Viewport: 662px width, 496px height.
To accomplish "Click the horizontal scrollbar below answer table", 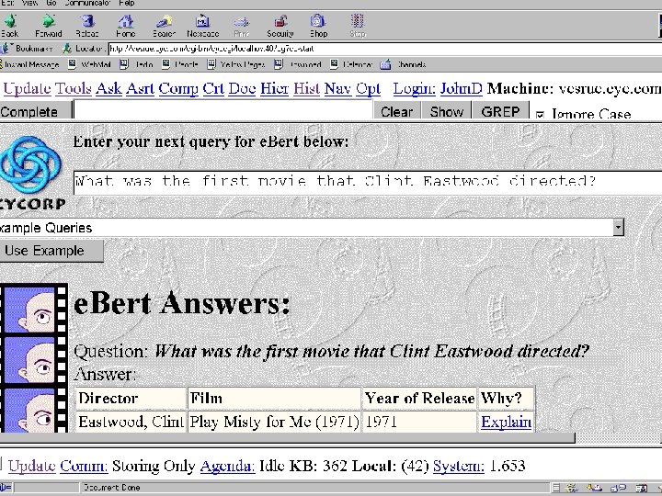I will pyautogui.click(x=287, y=438).
